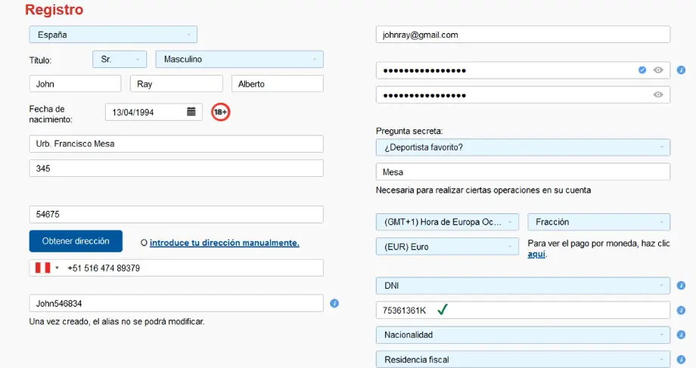
Task: Click the email field johnray@gmail.com
Action: coord(523,35)
